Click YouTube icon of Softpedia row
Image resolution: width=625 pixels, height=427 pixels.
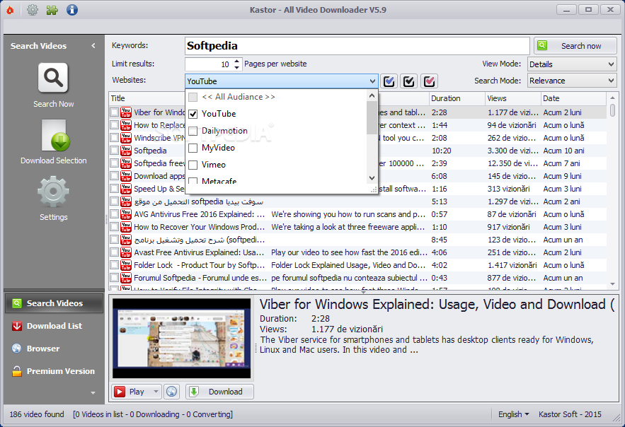point(126,151)
